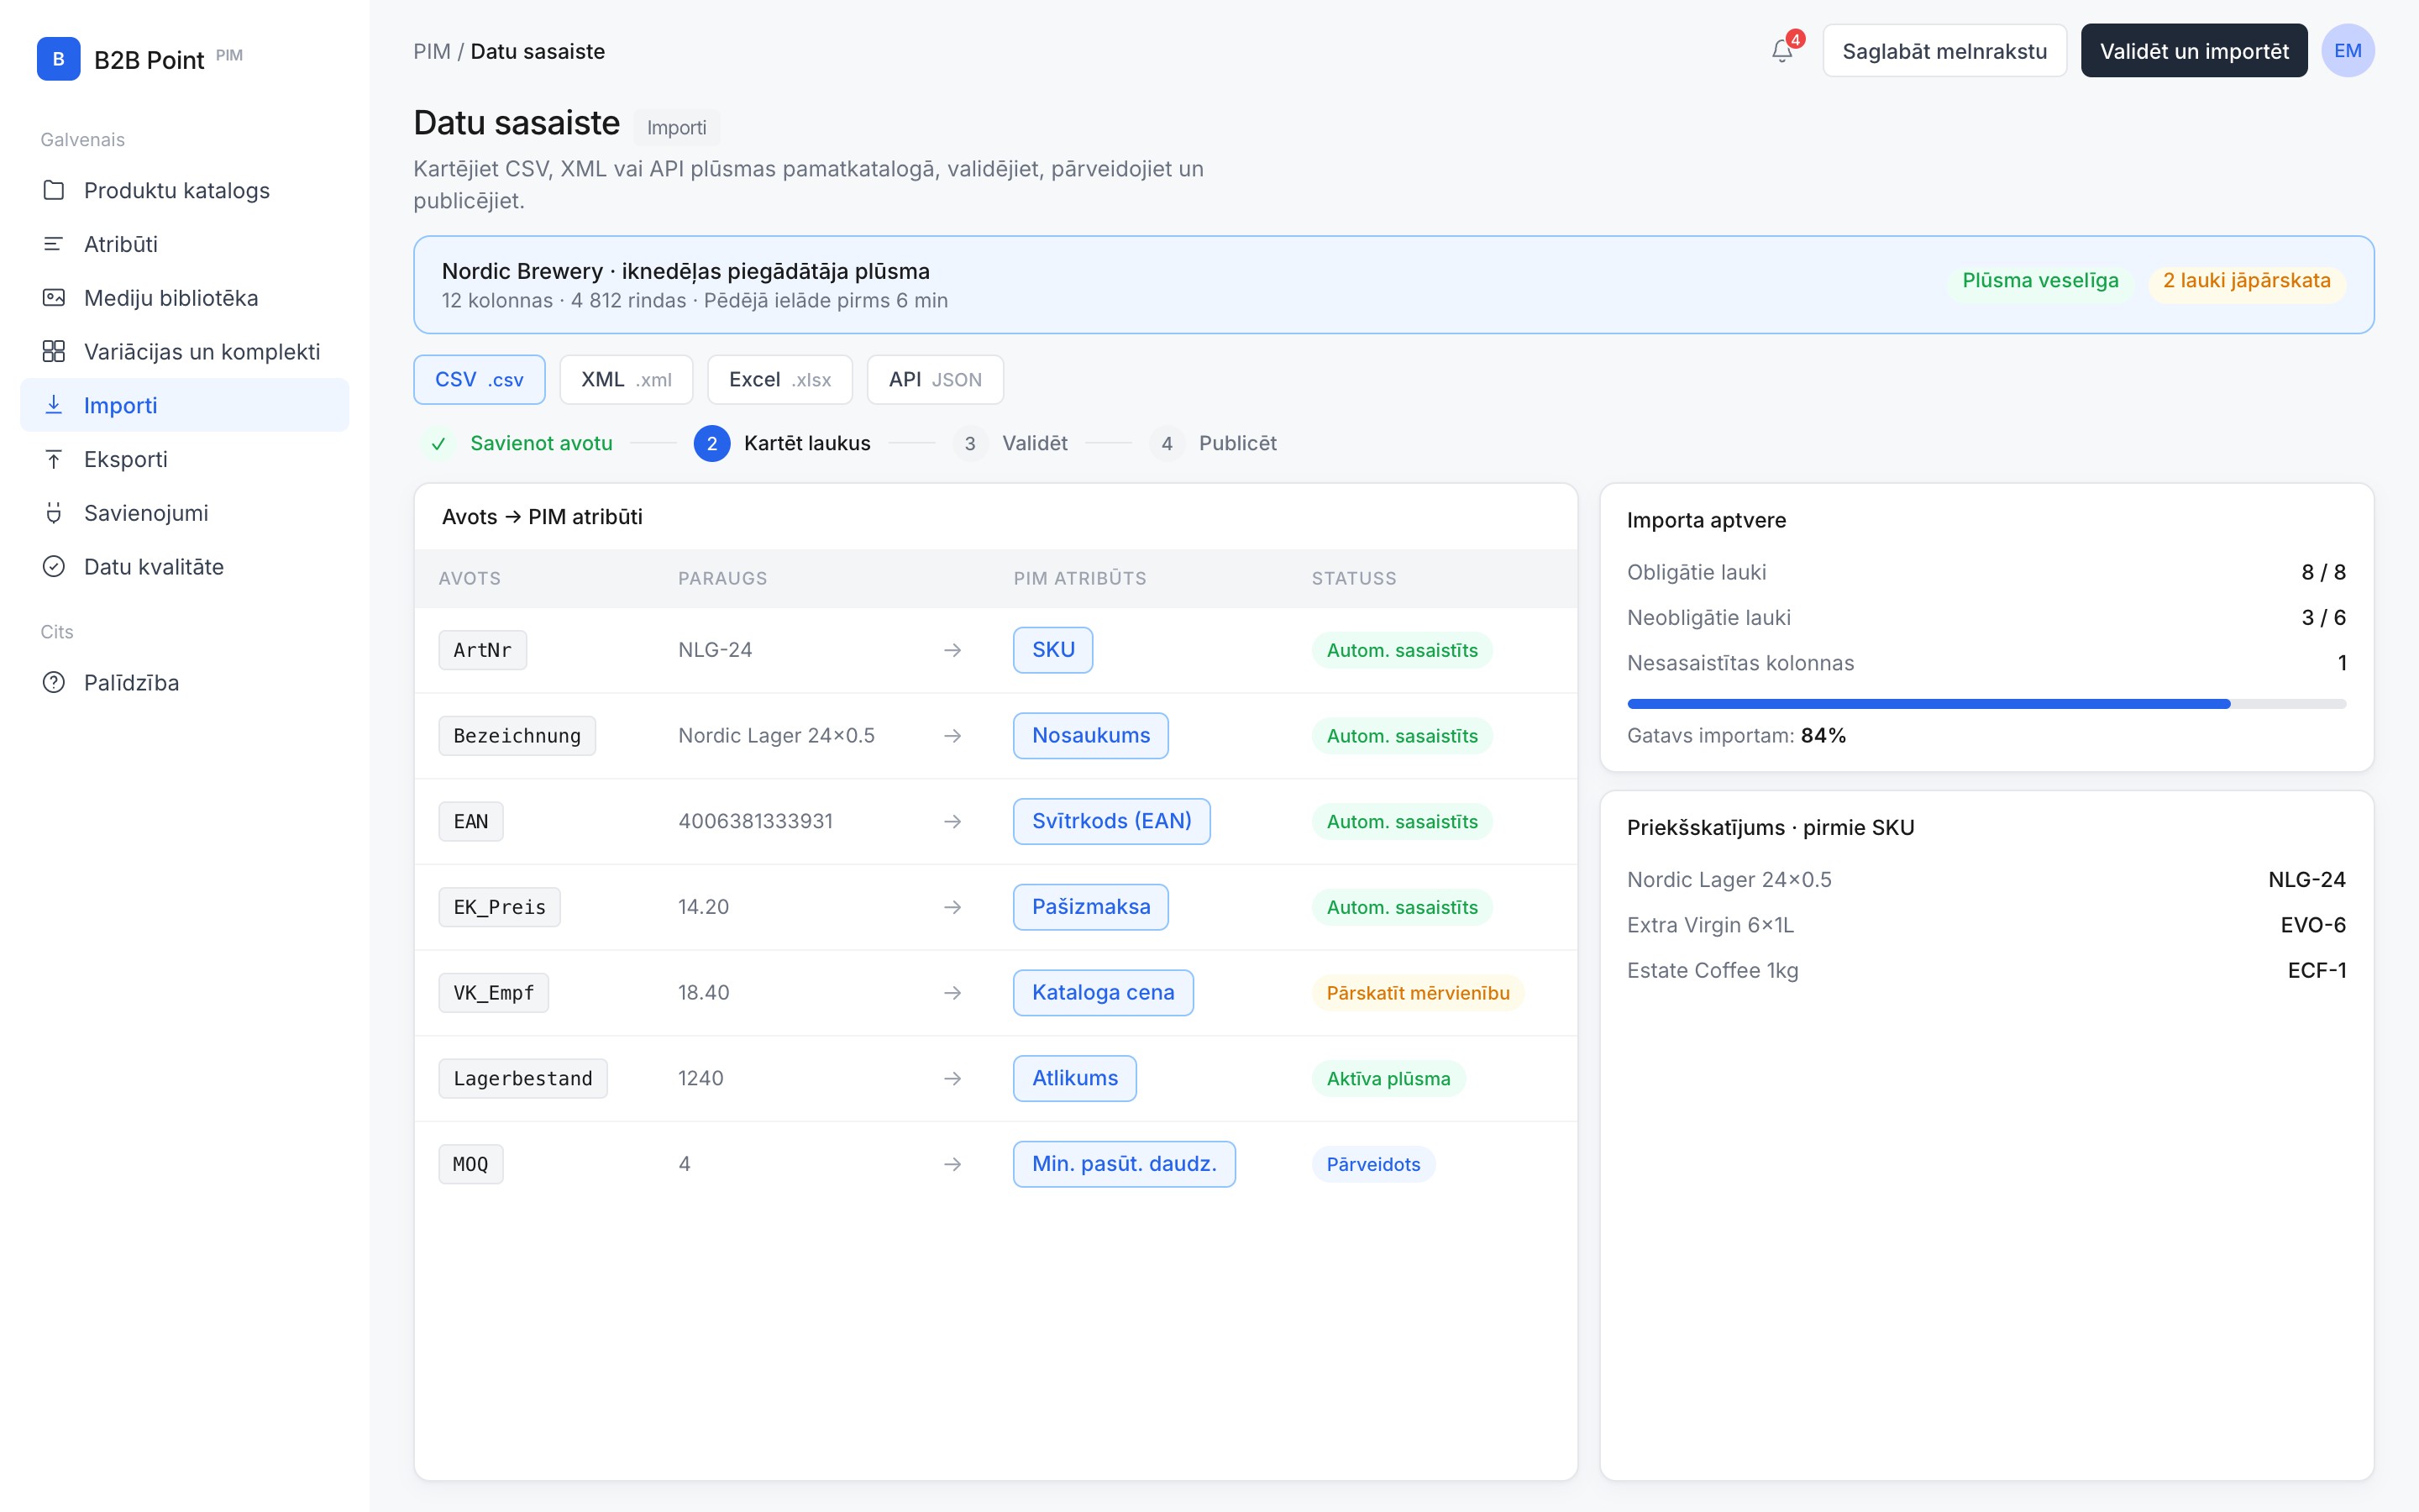Click the step 2 number circle
The image size is (2419, 1512).
click(711, 443)
